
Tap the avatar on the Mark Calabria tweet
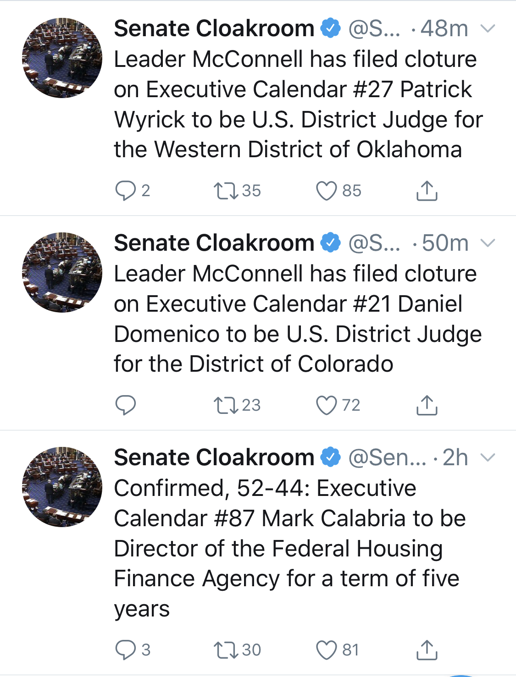[62, 487]
